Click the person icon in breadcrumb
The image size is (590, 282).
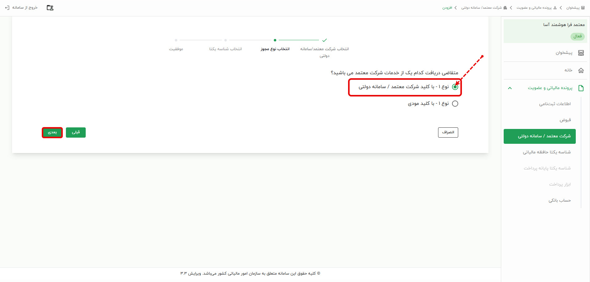555,8
